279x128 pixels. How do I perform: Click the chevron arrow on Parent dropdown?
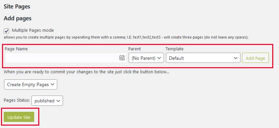click(x=159, y=58)
